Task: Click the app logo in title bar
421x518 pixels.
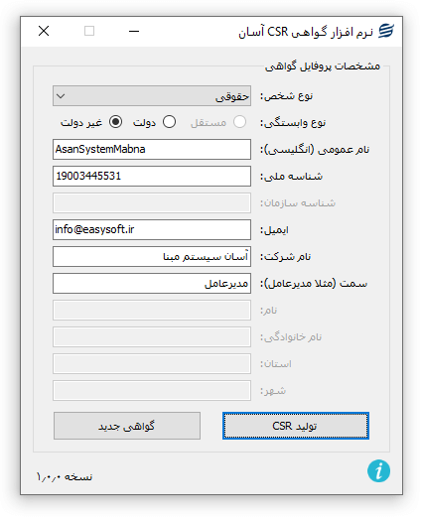Action: click(x=386, y=31)
